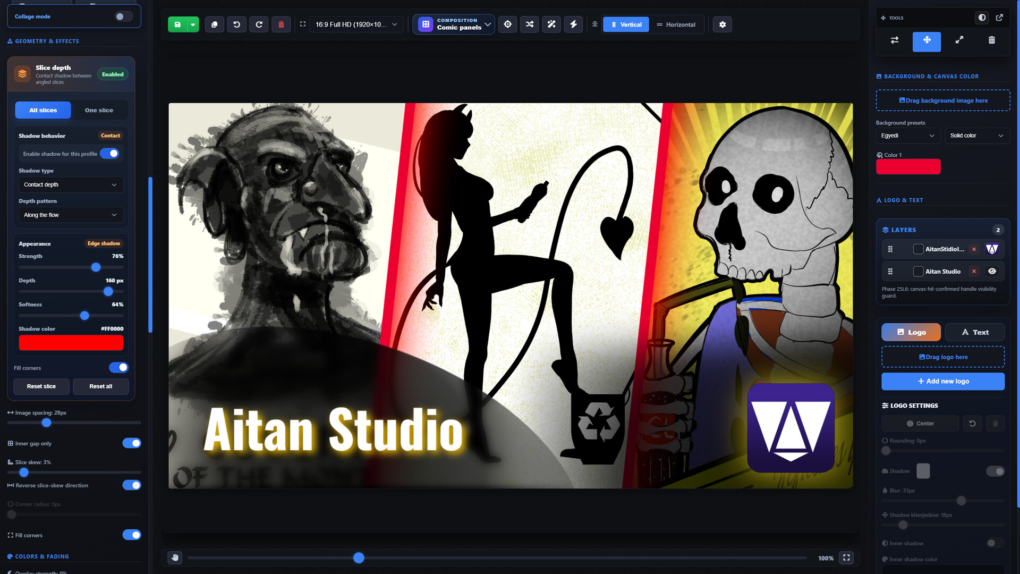Check the Aitan Studio layer checkbox
1020x574 pixels.
918,272
